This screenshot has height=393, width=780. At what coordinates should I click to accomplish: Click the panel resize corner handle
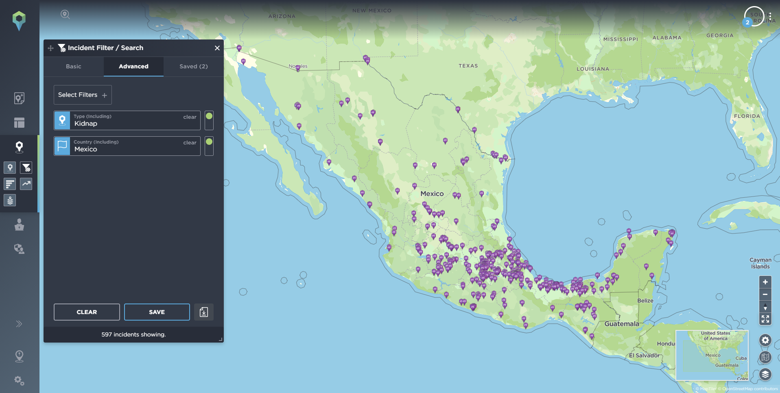coord(221,339)
